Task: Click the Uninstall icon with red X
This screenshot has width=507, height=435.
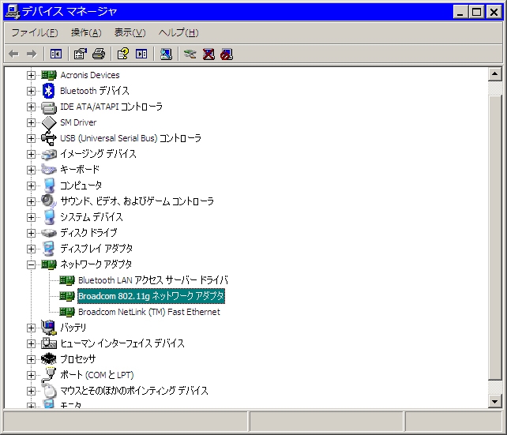Action: click(x=208, y=54)
